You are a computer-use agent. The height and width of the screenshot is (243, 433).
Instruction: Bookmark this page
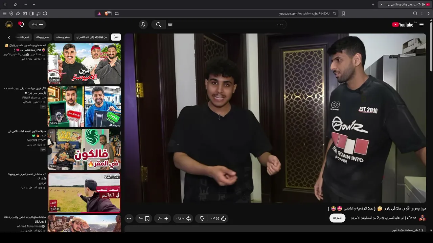point(343,13)
